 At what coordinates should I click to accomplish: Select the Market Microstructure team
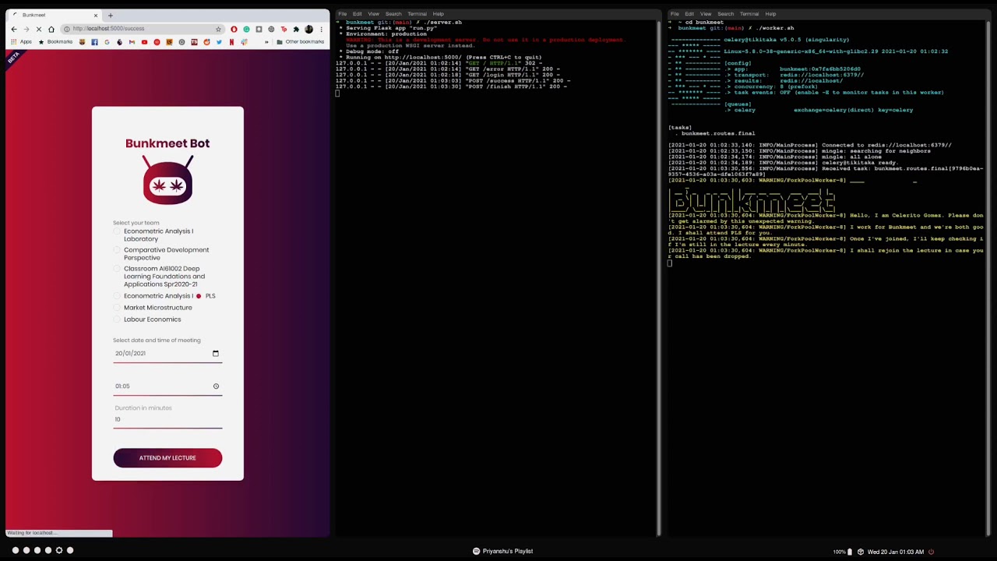click(117, 308)
